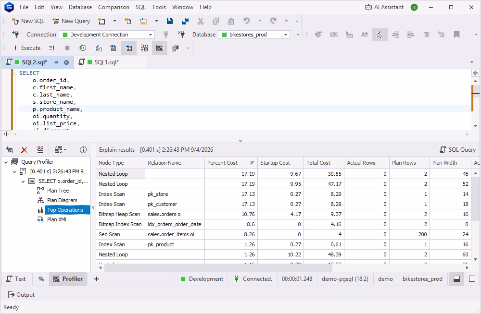481x314 pixels.
Task: Click the Cut scissors icon
Action: point(200,21)
